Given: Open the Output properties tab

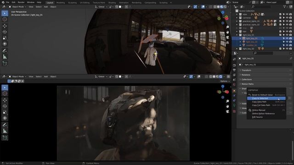Looking at the screenshot, I should pyautogui.click(x=234, y=70).
